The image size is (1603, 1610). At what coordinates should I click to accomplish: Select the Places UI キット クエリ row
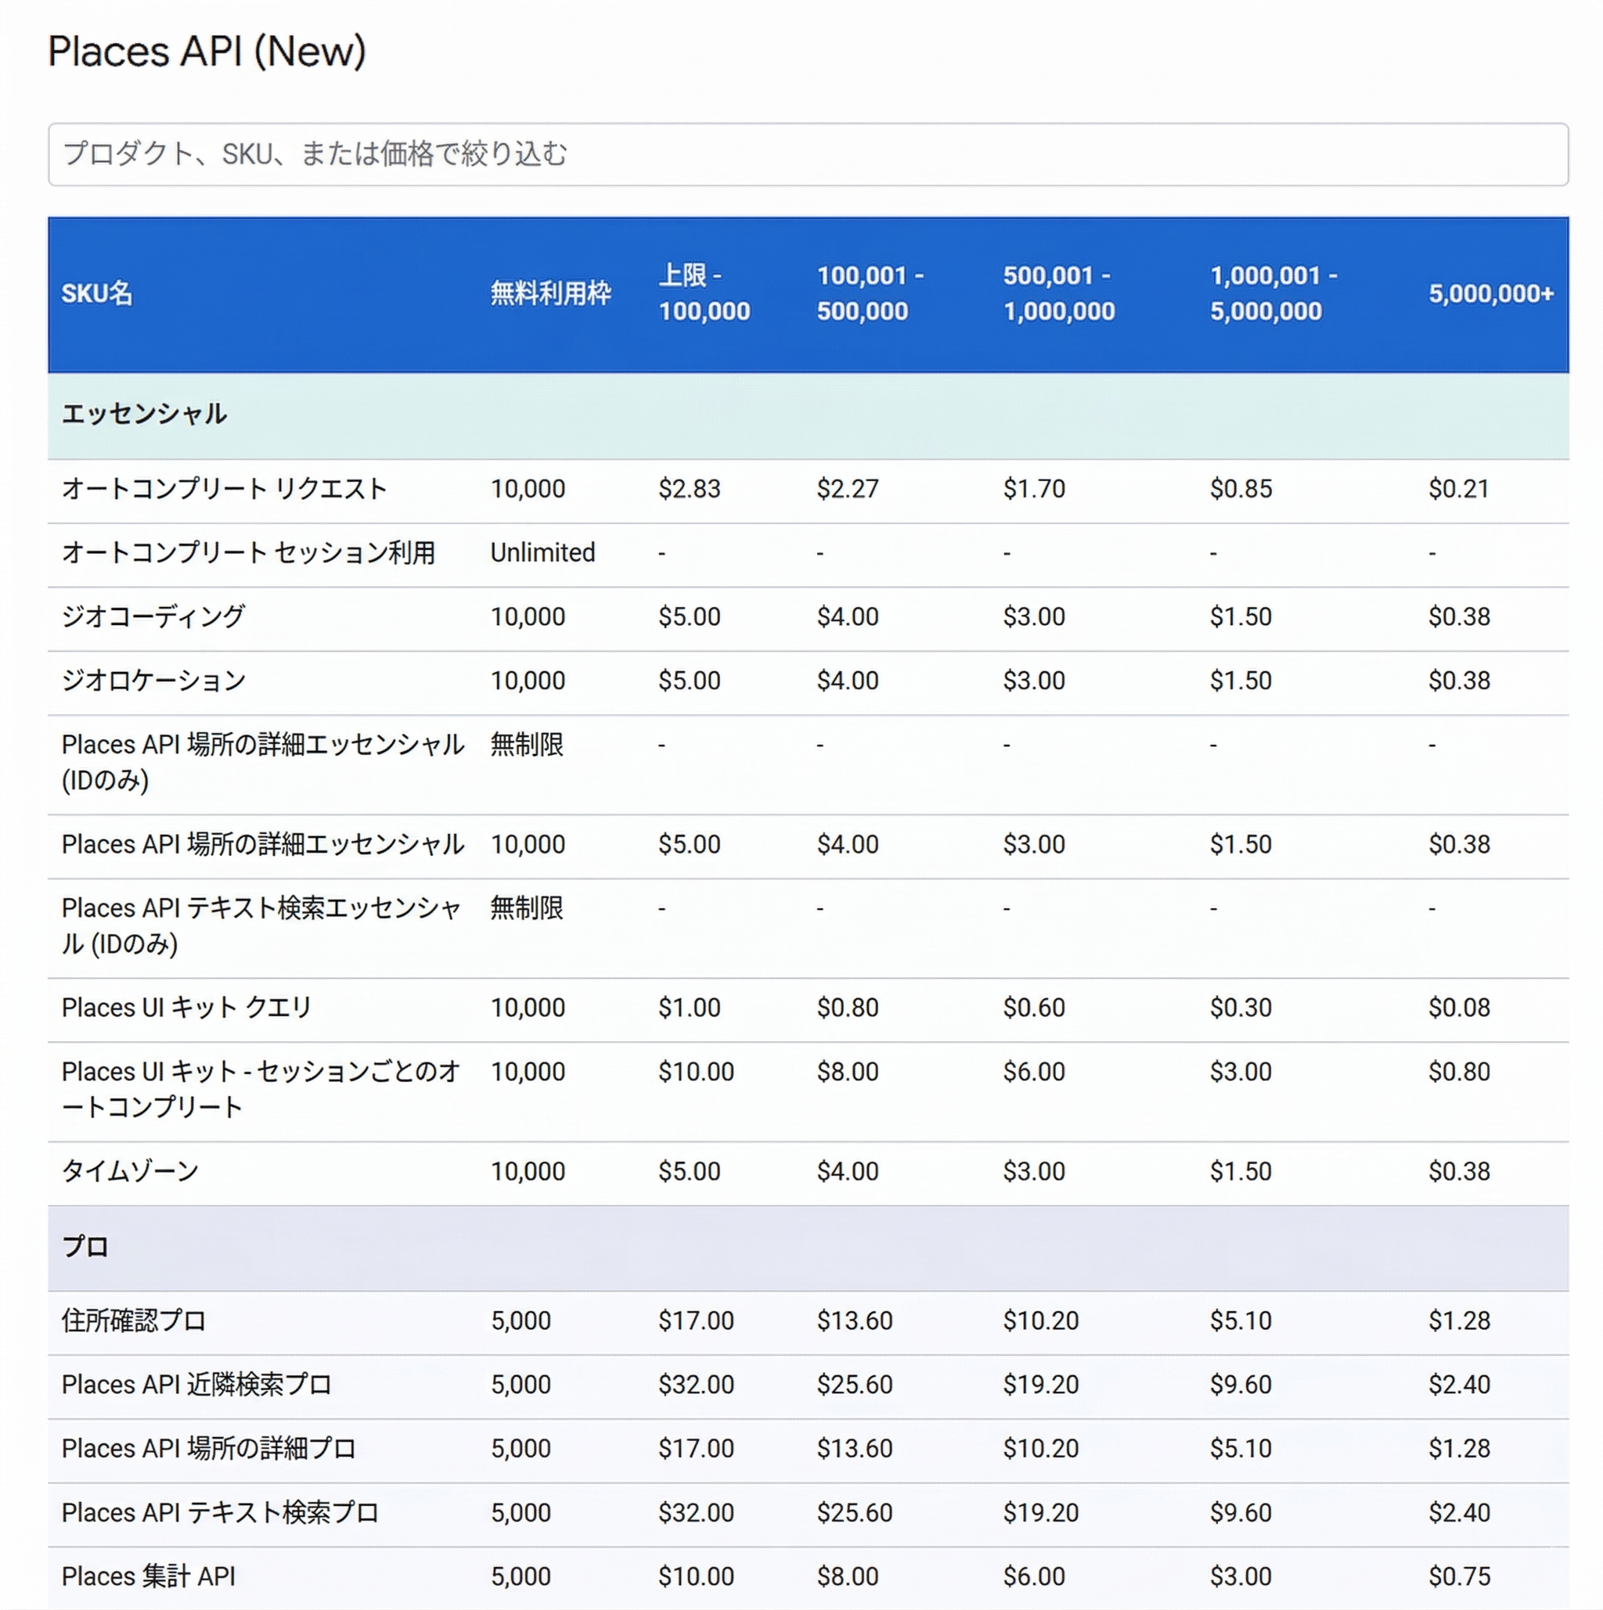pos(185,1007)
